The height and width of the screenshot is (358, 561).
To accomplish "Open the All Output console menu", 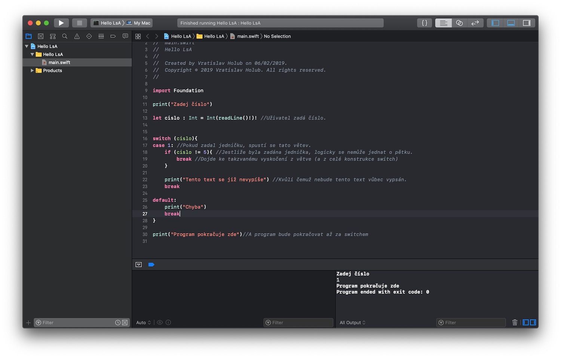I will [352, 322].
